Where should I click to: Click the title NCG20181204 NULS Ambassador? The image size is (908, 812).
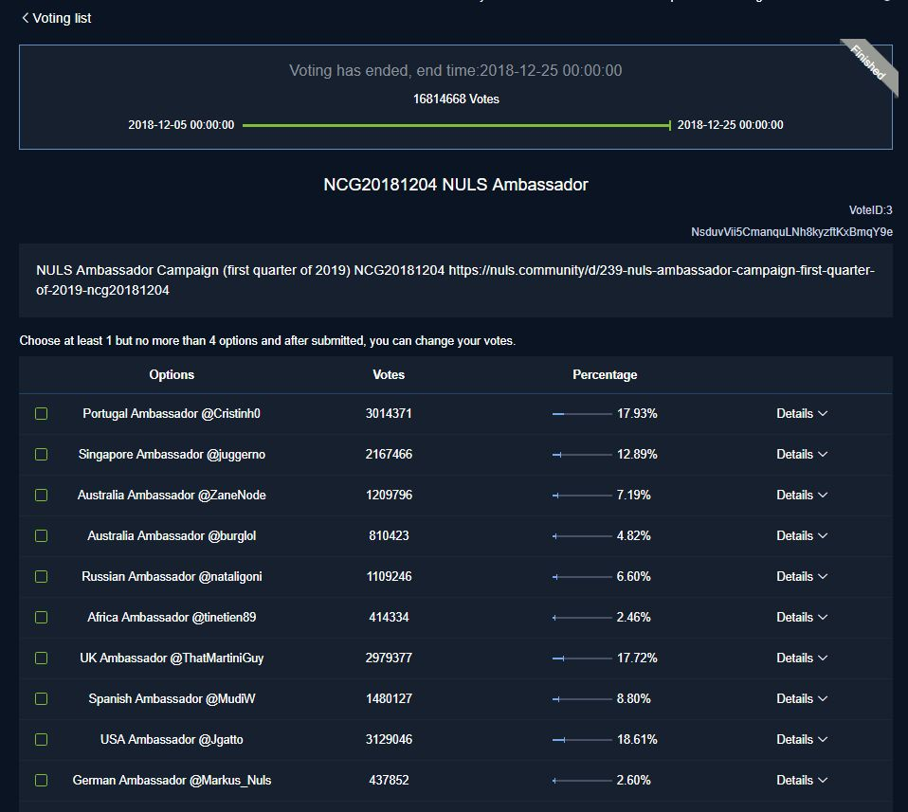pos(456,185)
